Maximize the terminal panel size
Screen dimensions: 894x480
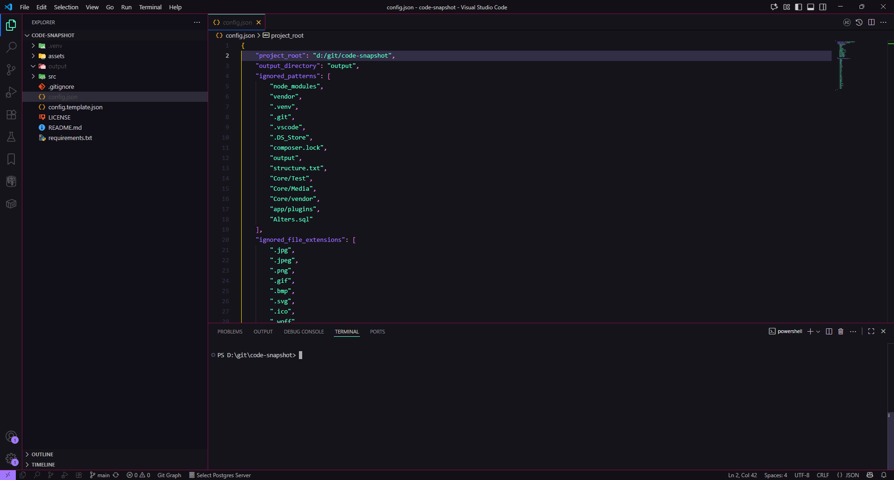pos(871,332)
